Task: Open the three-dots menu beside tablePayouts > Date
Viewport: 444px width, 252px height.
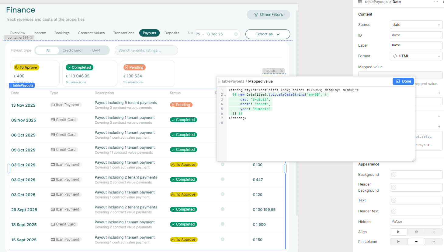Action: [x=436, y=2]
